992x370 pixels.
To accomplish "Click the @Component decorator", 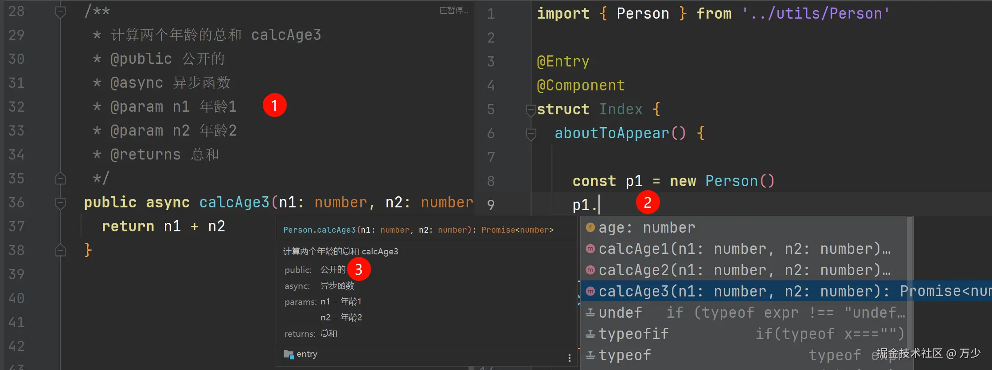I will (x=581, y=85).
